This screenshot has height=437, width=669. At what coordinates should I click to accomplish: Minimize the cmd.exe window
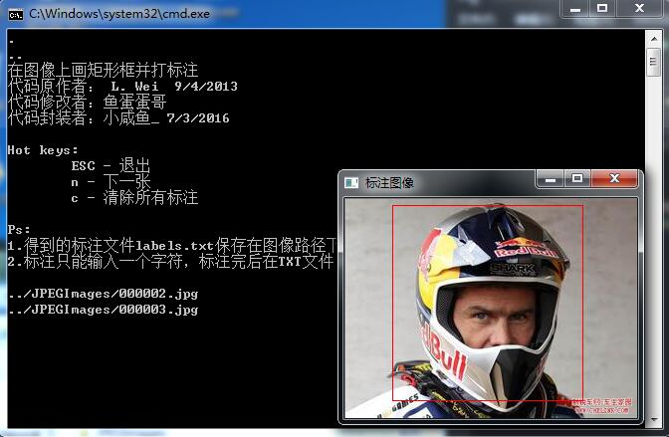(575, 9)
